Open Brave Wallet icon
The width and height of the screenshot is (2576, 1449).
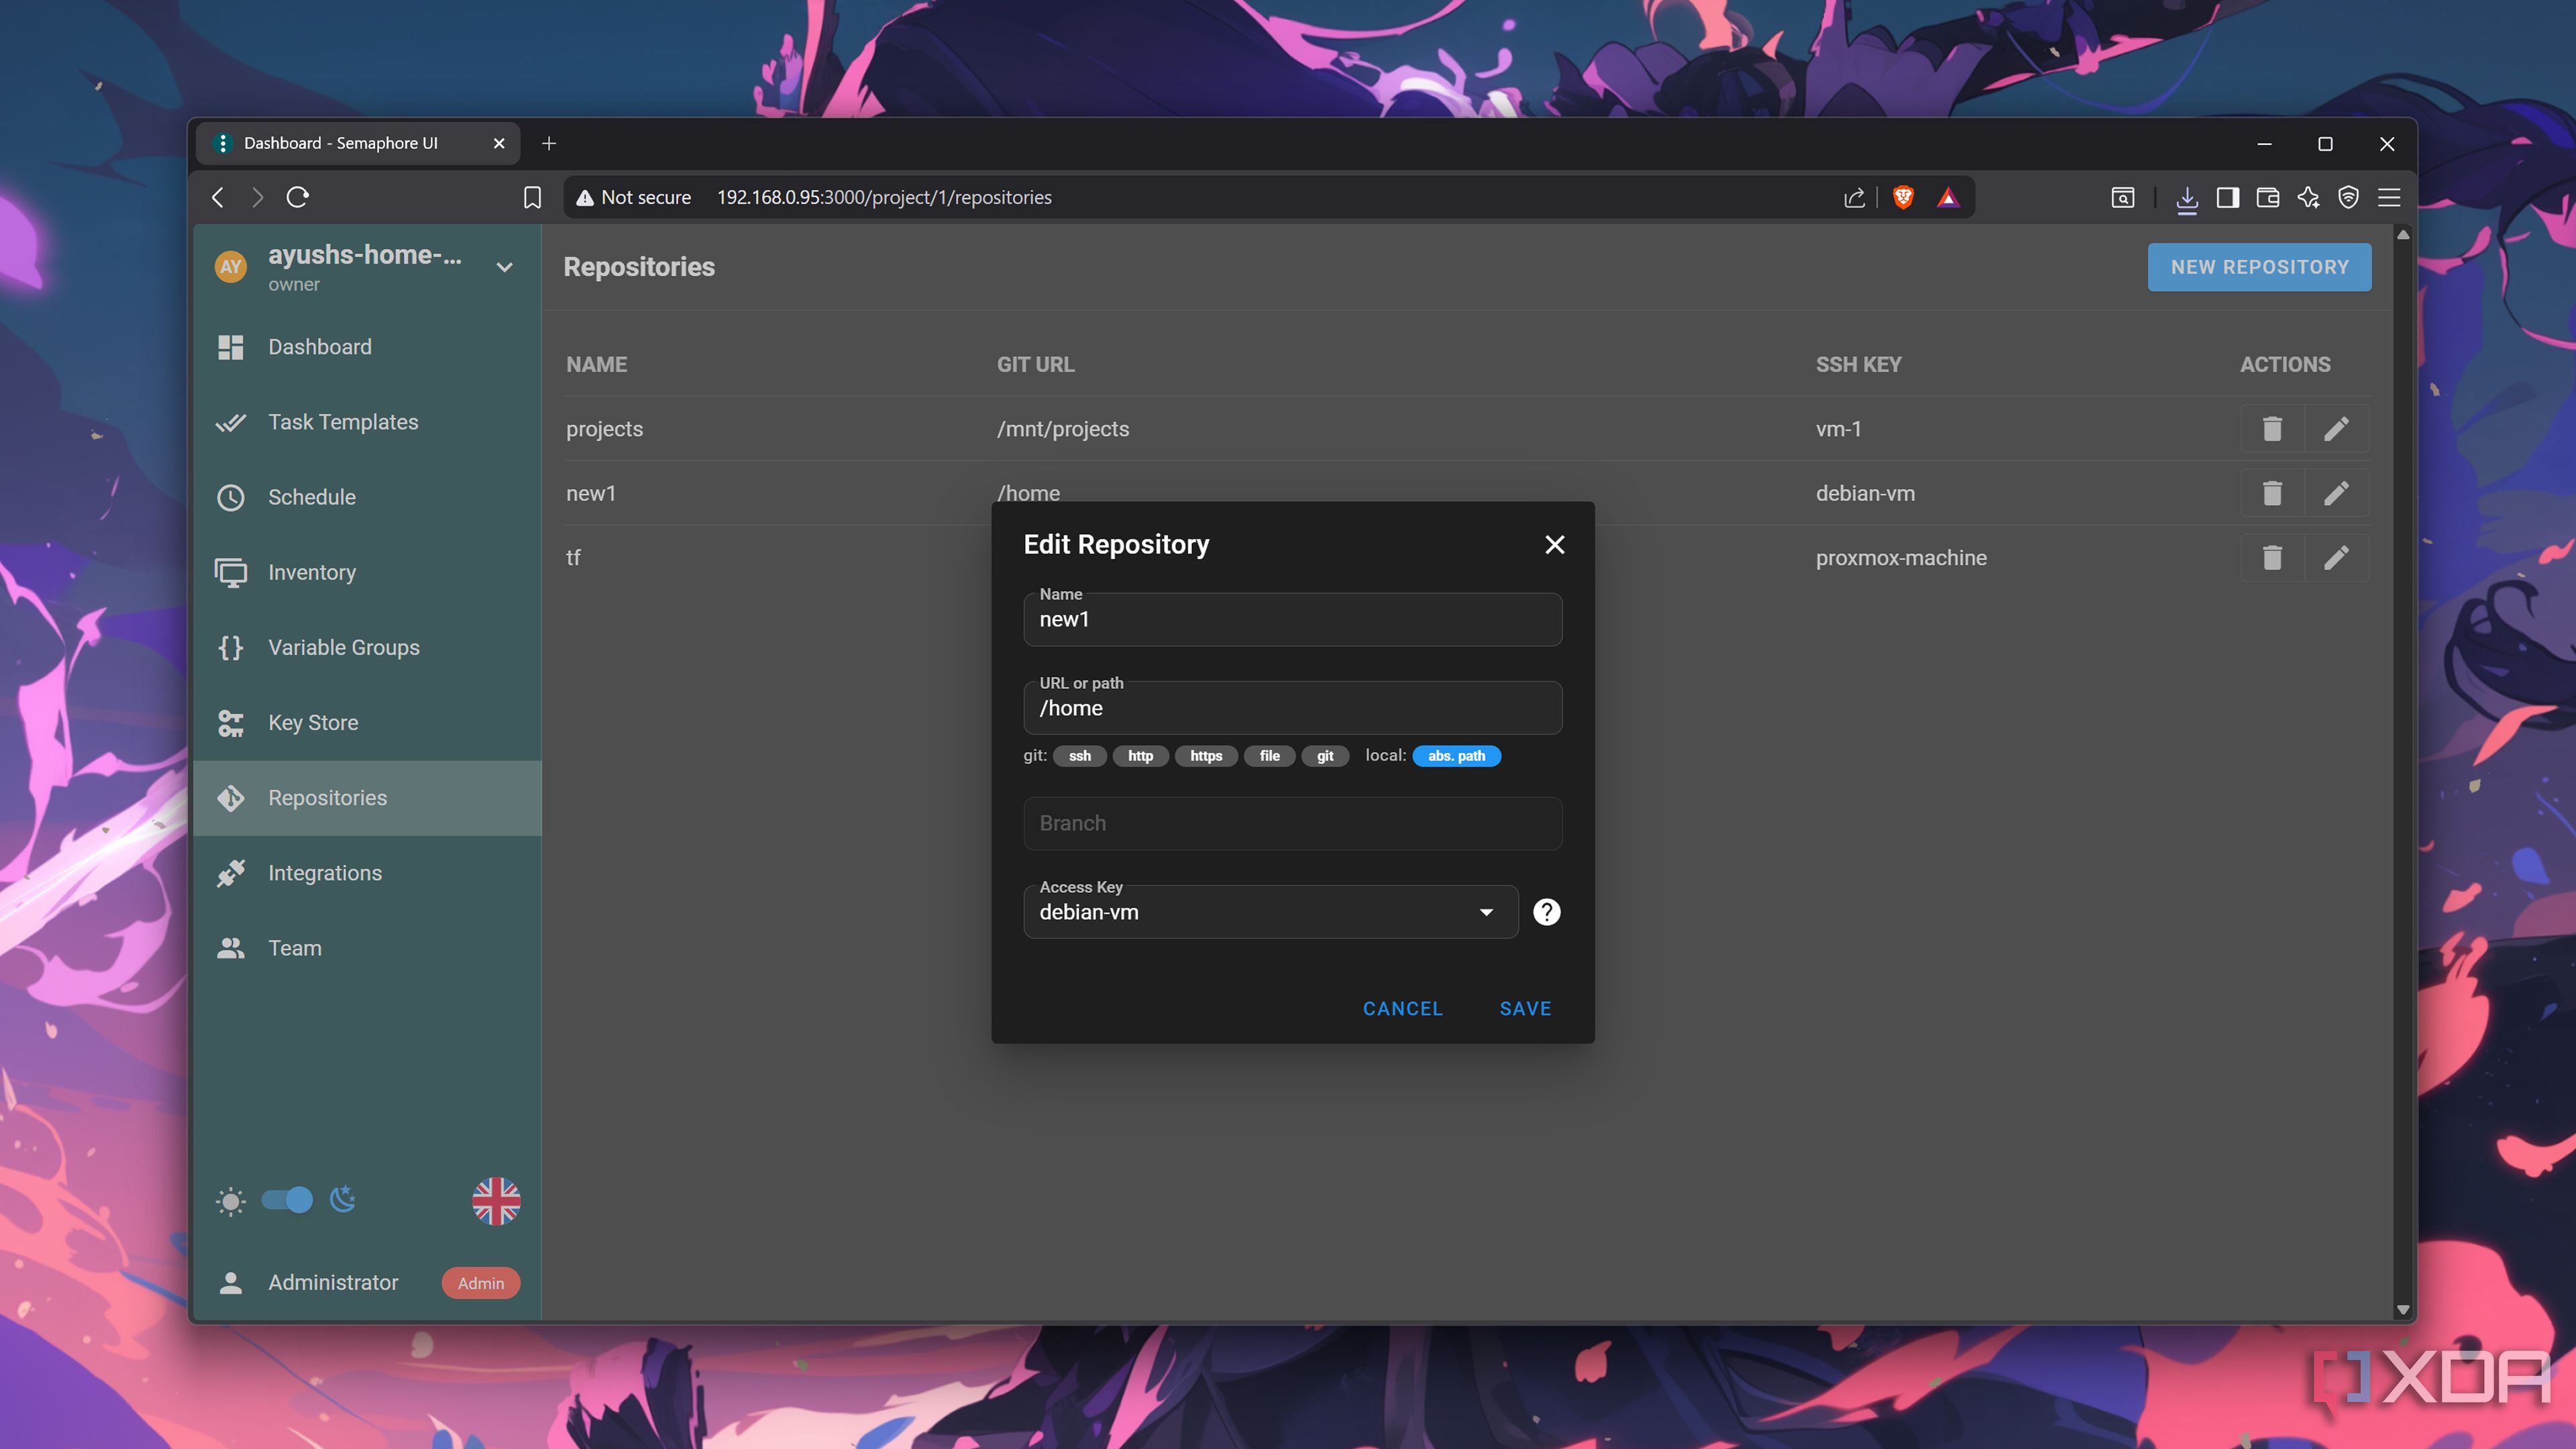(x=2267, y=197)
